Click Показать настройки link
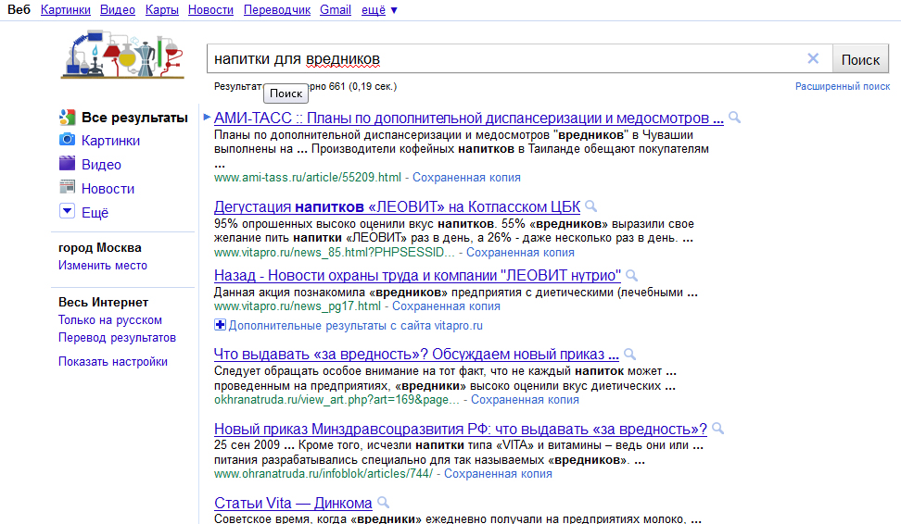The image size is (901, 524). tap(113, 362)
